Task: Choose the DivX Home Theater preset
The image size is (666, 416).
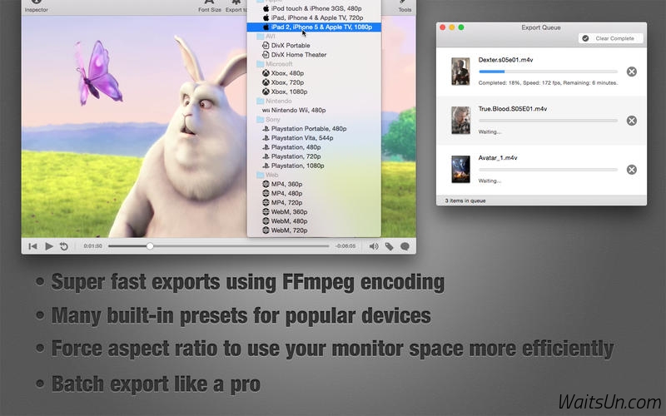Action: [314, 55]
